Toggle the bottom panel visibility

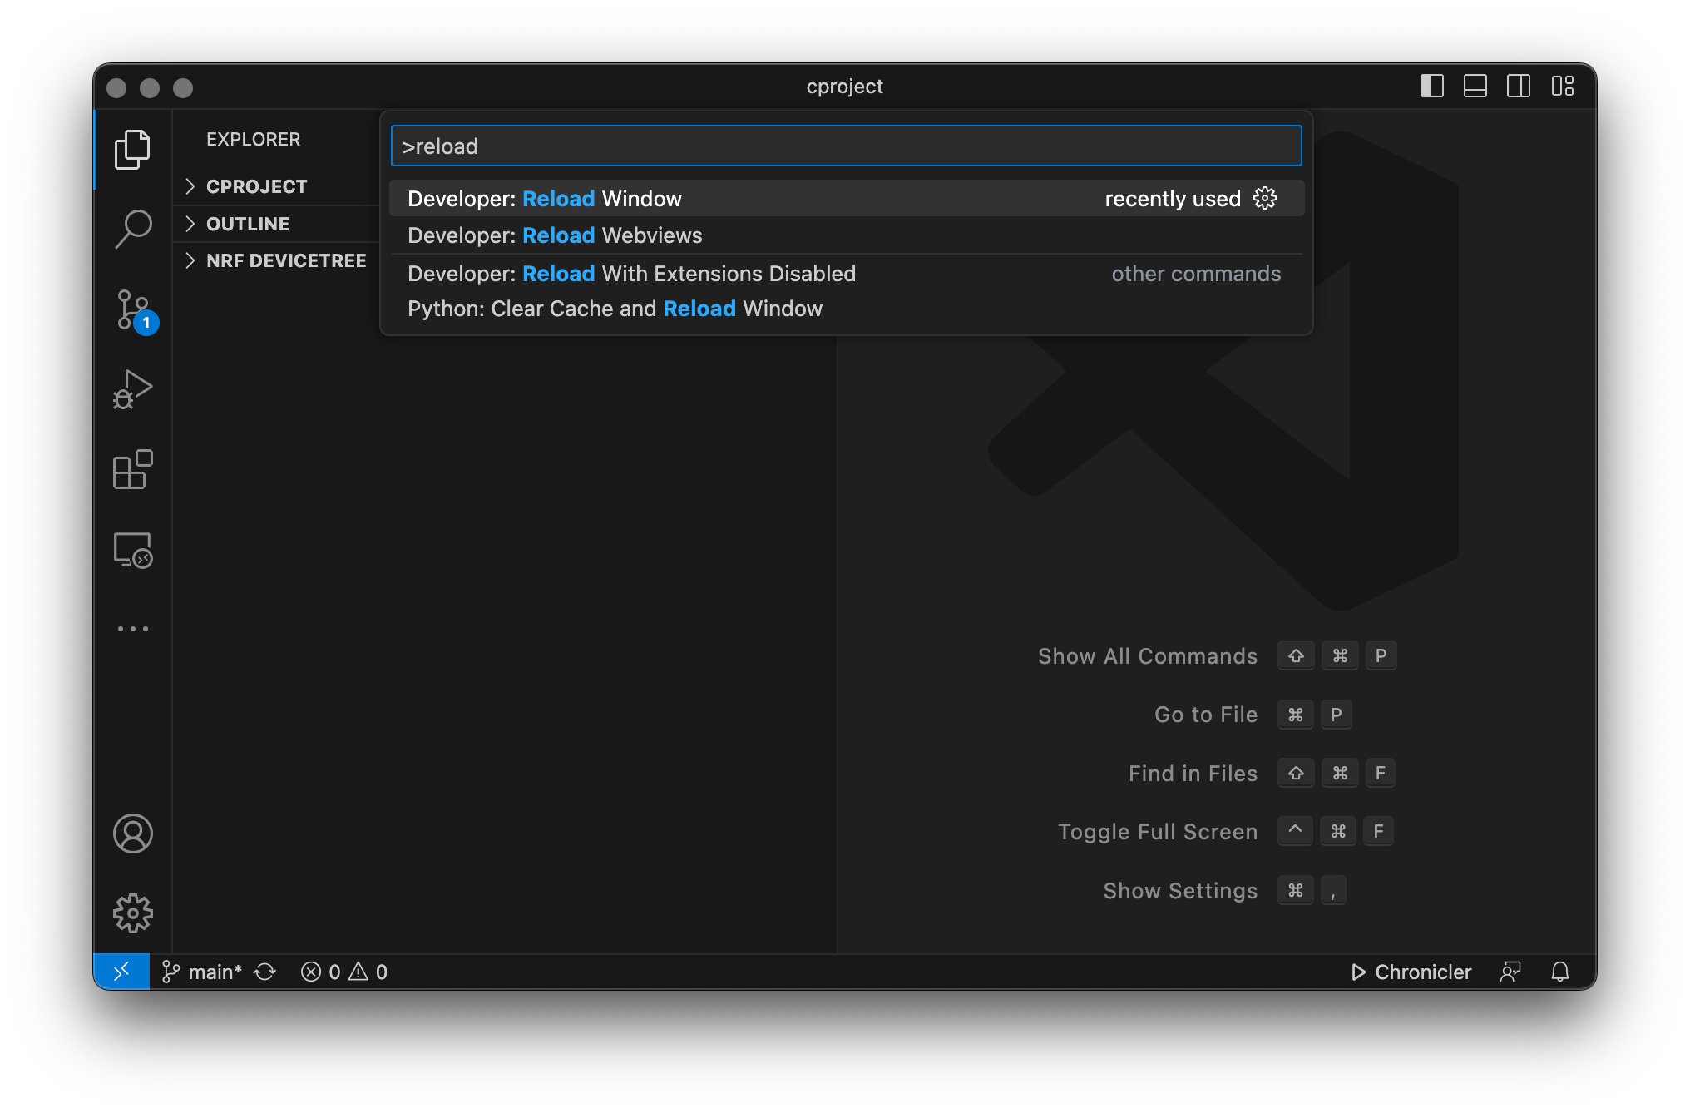pyautogui.click(x=1475, y=86)
